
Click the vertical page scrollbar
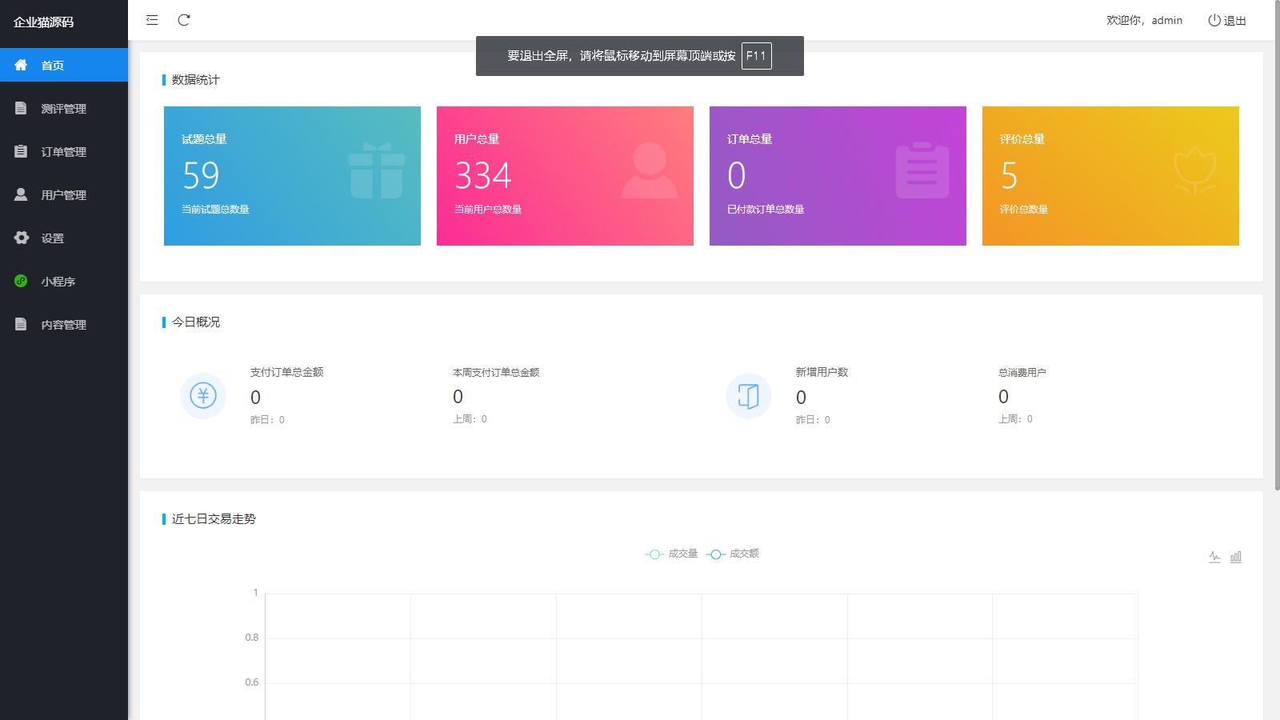coord(1276,240)
